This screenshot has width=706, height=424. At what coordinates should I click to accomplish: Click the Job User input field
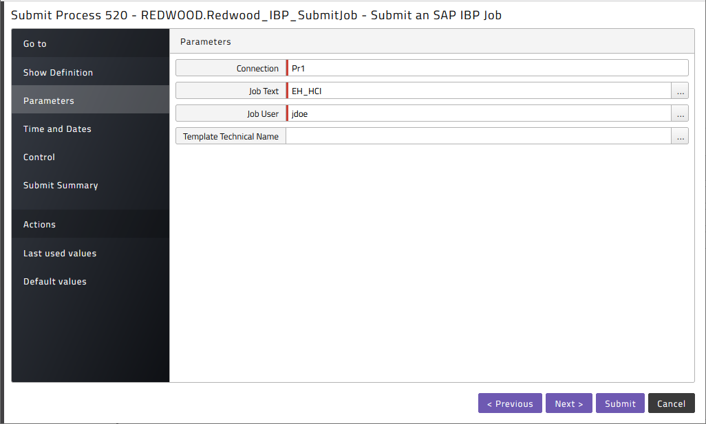[480, 113]
